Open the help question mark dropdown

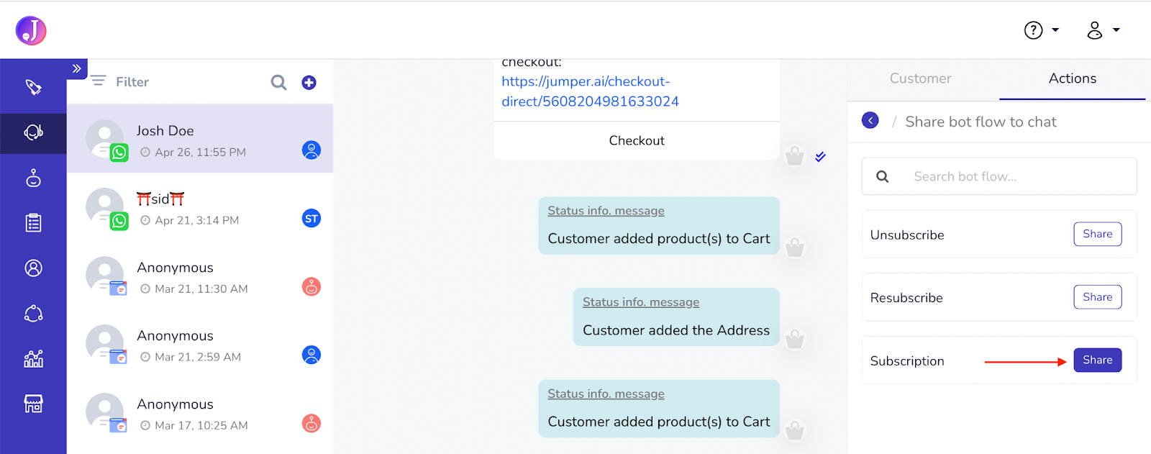click(1041, 30)
